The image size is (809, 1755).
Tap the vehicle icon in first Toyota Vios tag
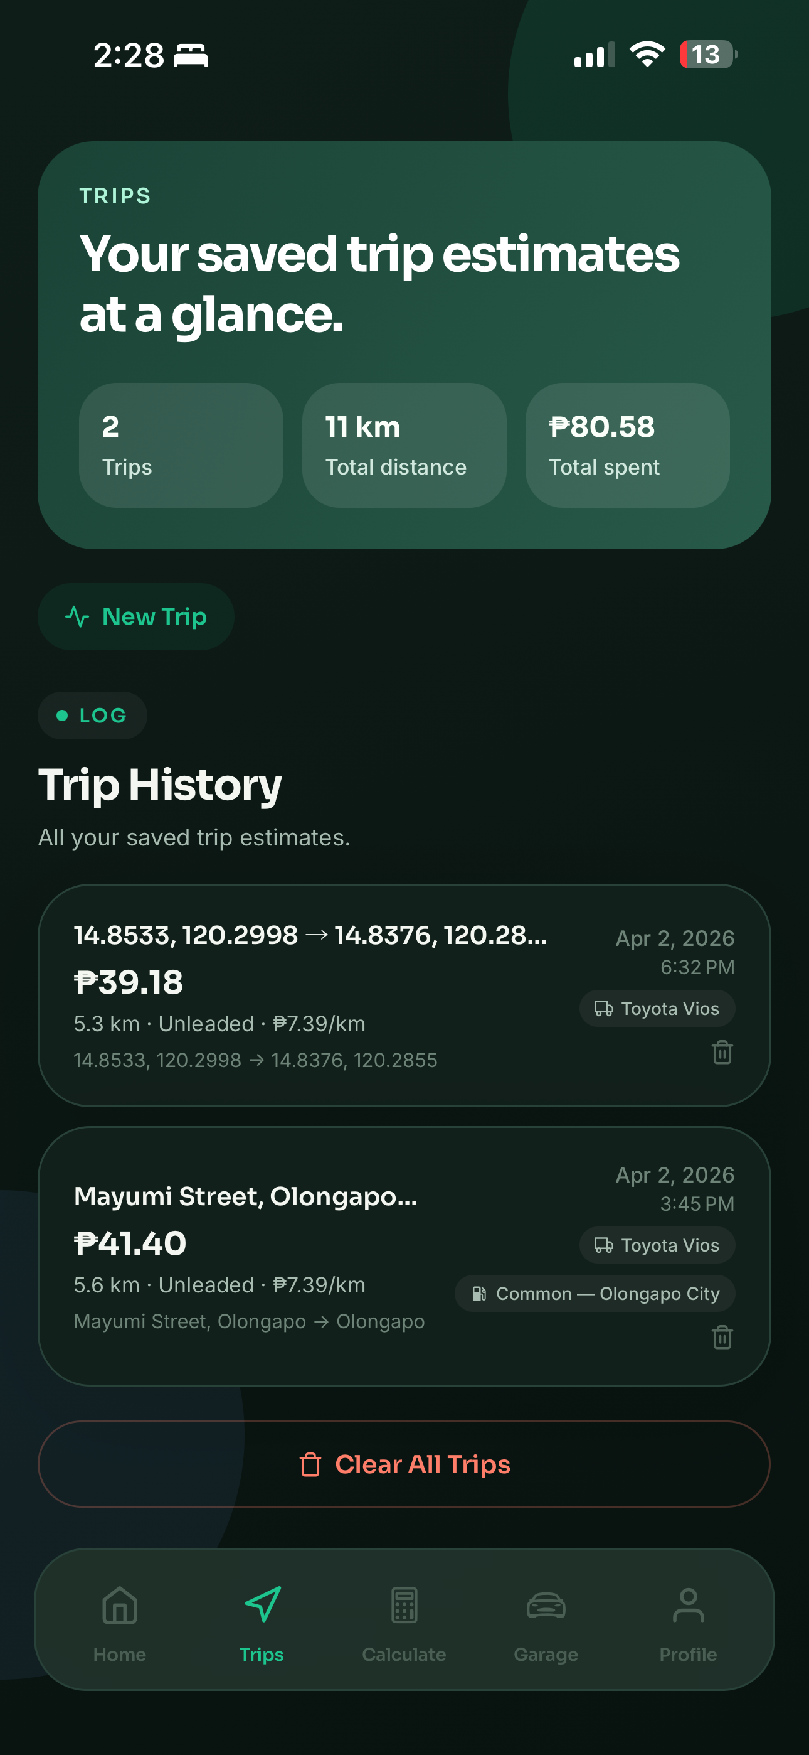[603, 1008]
